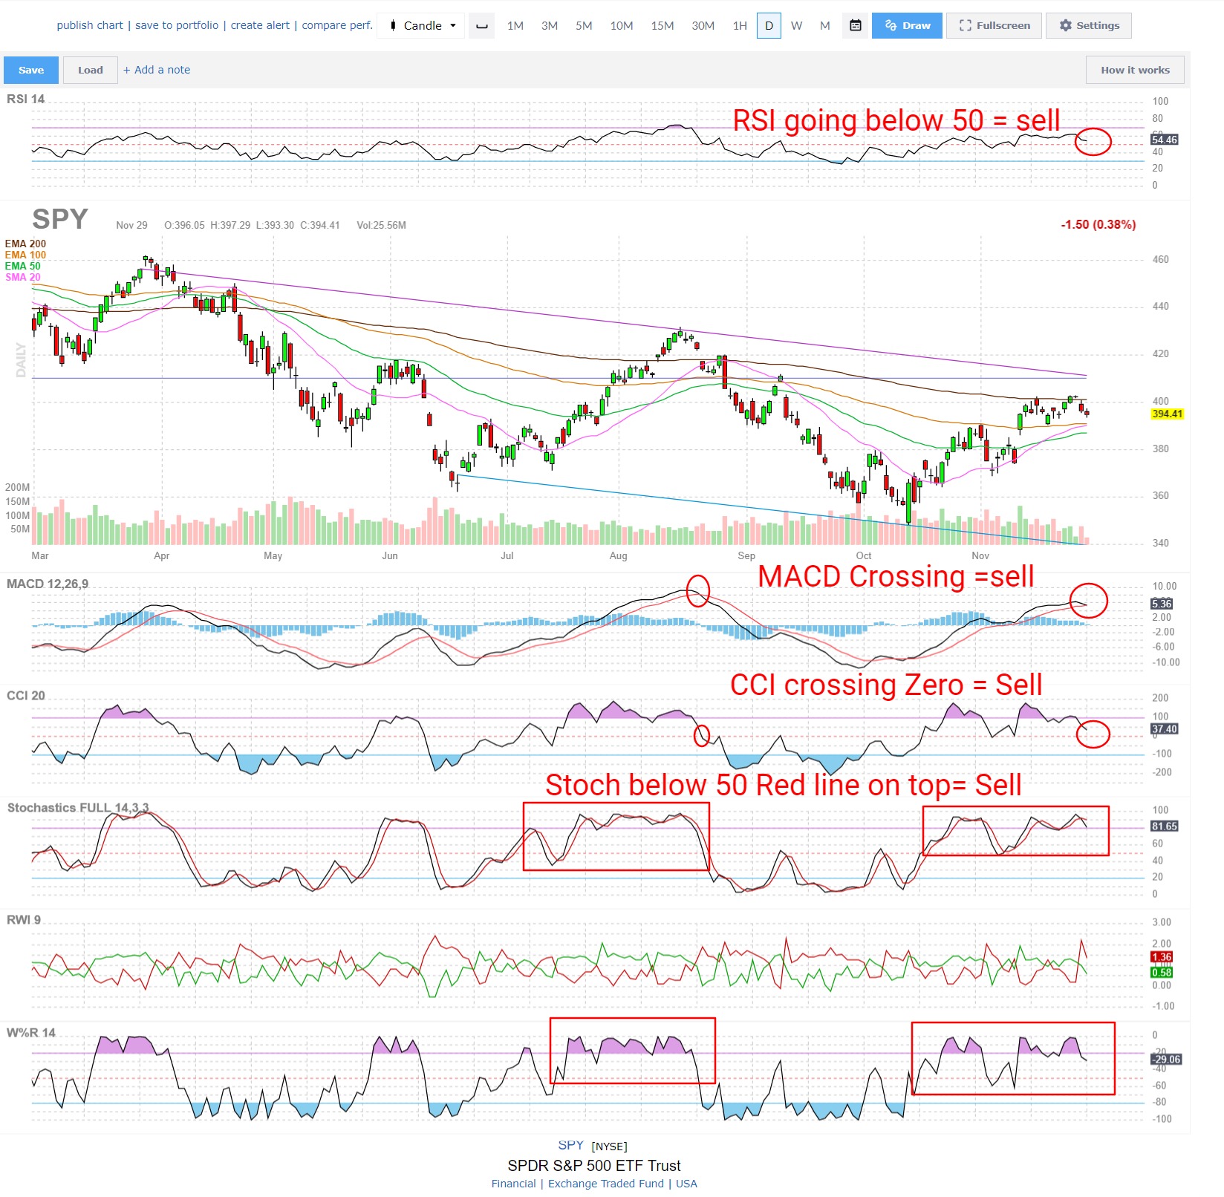Click the publish chart link
Viewport: 1224px width, 1197px height.
(90, 25)
